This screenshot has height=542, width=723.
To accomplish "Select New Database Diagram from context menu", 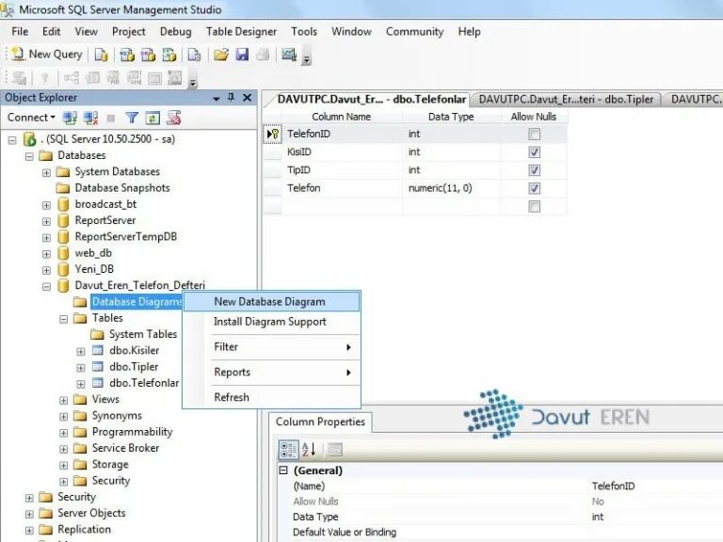I will pyautogui.click(x=271, y=302).
